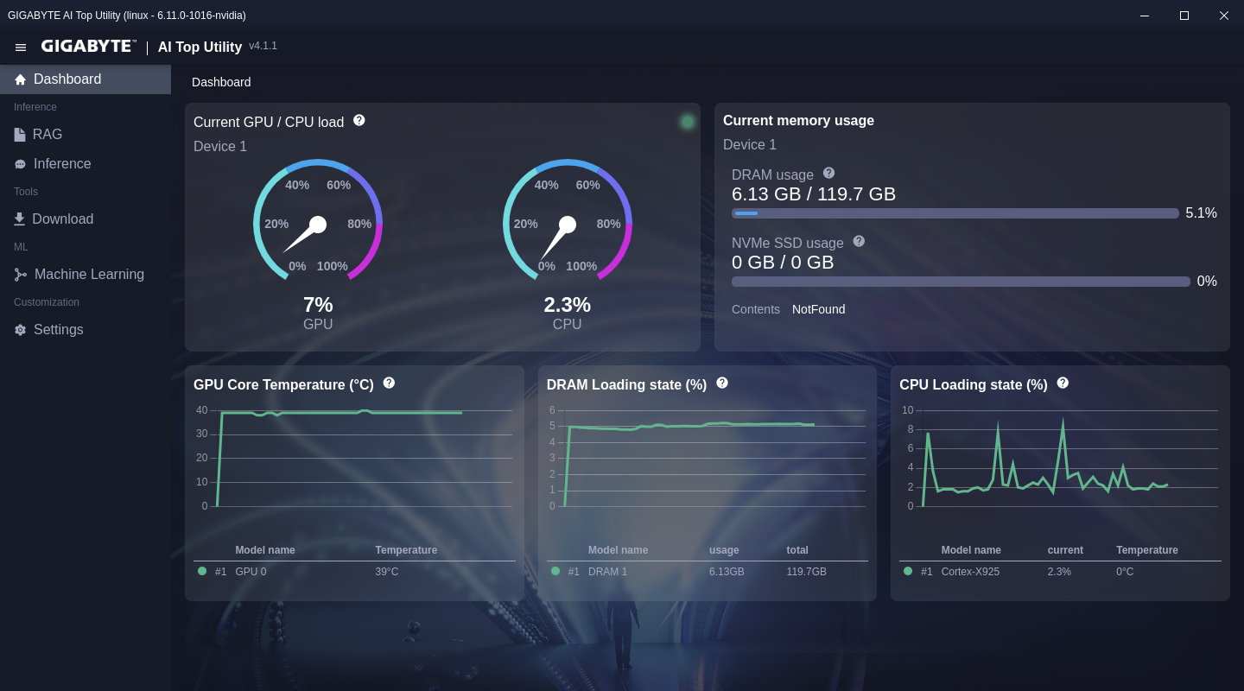Toggle the green status indicator on GPU/CPU card
The width and height of the screenshot is (1244, 691).
point(688,121)
